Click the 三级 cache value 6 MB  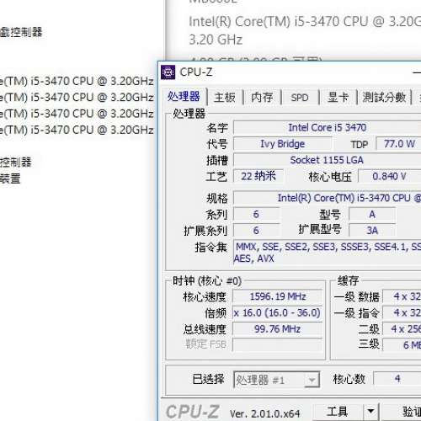click(x=402, y=344)
